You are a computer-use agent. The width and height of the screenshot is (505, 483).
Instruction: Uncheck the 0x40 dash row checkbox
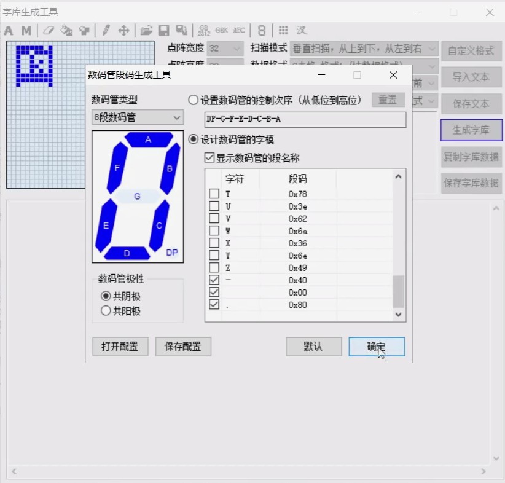(x=214, y=280)
